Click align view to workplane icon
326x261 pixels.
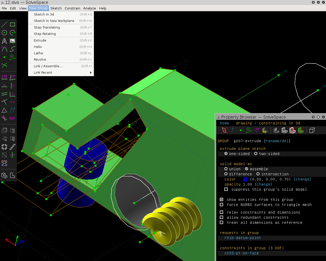pyautogui.click(x=12, y=175)
